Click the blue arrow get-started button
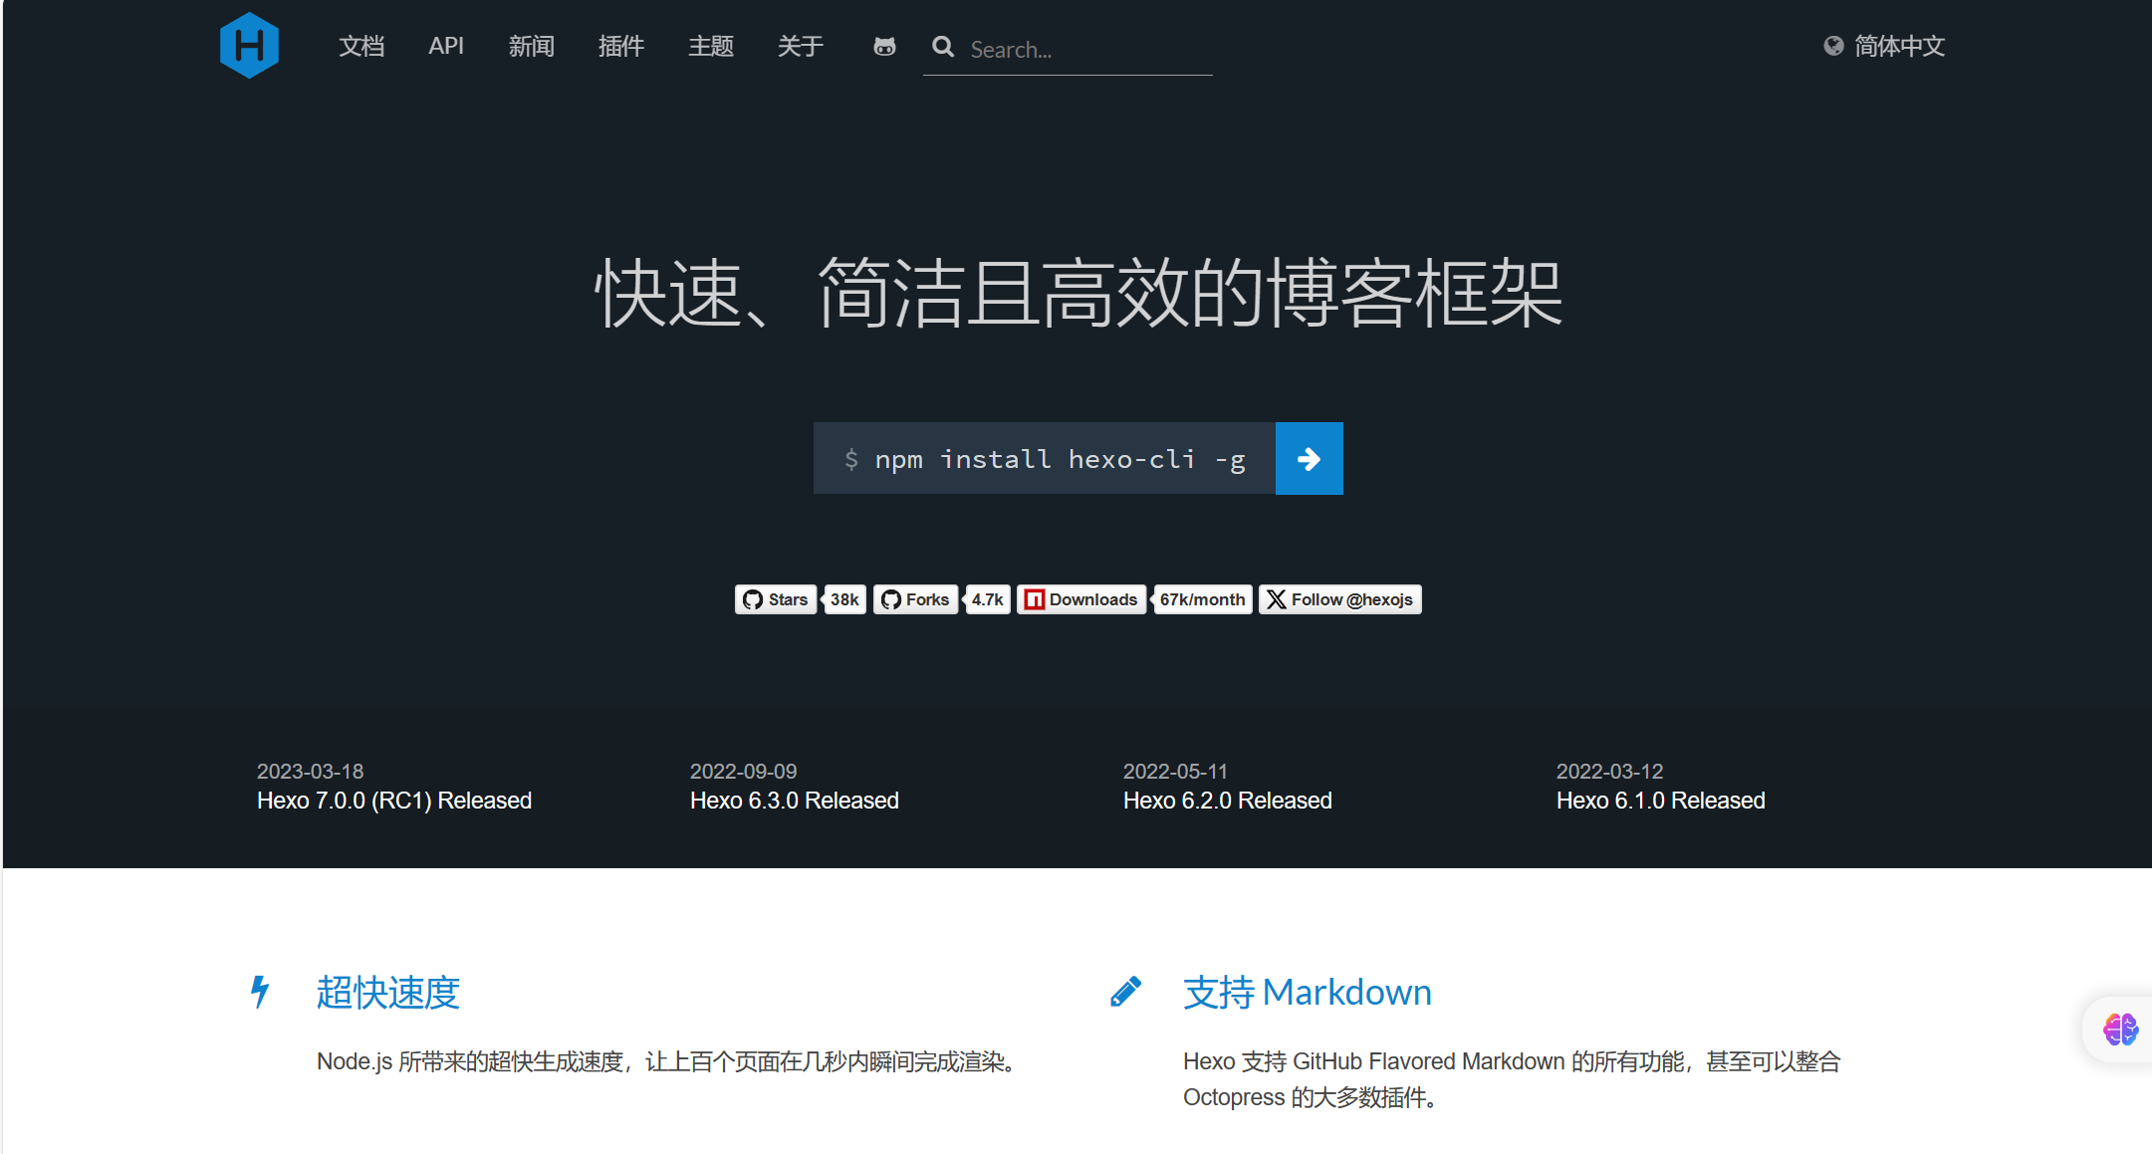The image size is (2152, 1154). pyautogui.click(x=1310, y=458)
